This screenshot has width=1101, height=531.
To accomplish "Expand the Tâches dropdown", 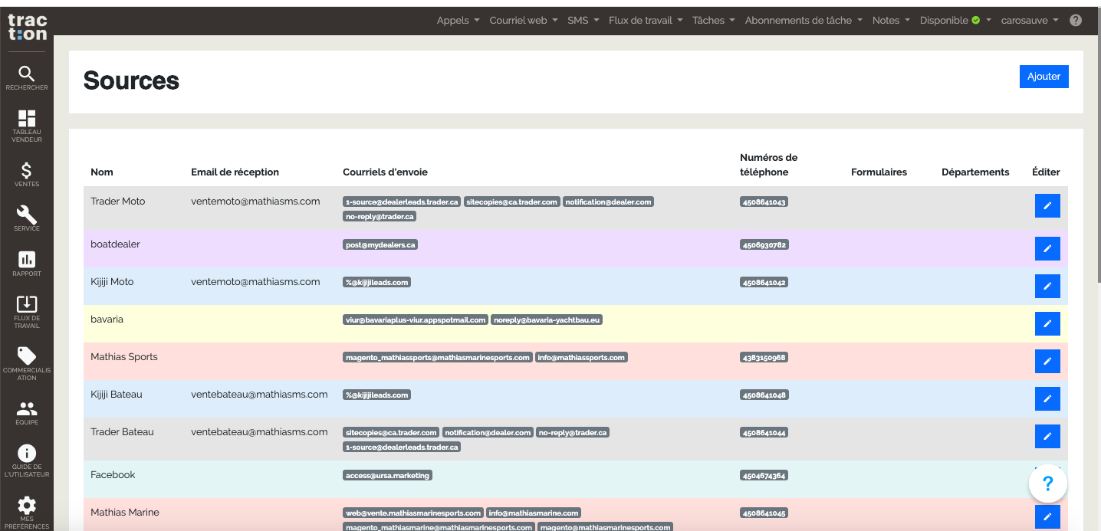I will point(713,21).
